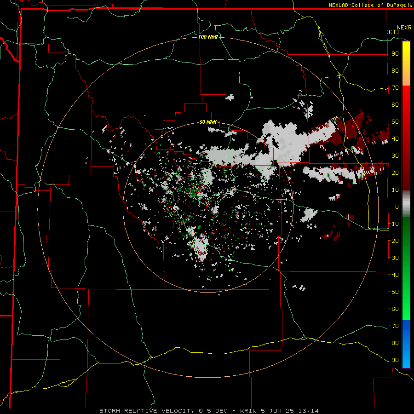Click the -70 value on velocity scale

(393, 326)
